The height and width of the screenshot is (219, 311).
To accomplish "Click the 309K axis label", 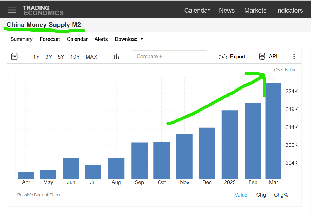I will 292,145.
